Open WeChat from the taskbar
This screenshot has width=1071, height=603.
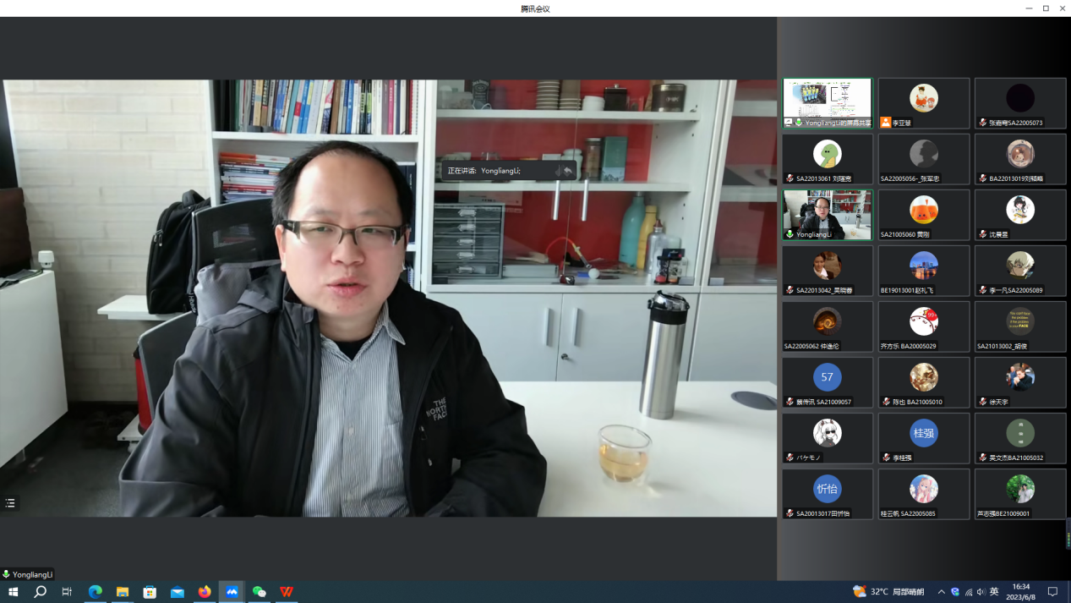click(x=260, y=592)
